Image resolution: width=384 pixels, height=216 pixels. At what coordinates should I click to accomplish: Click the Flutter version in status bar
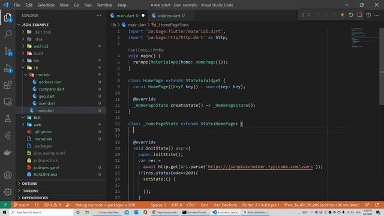point(260,205)
